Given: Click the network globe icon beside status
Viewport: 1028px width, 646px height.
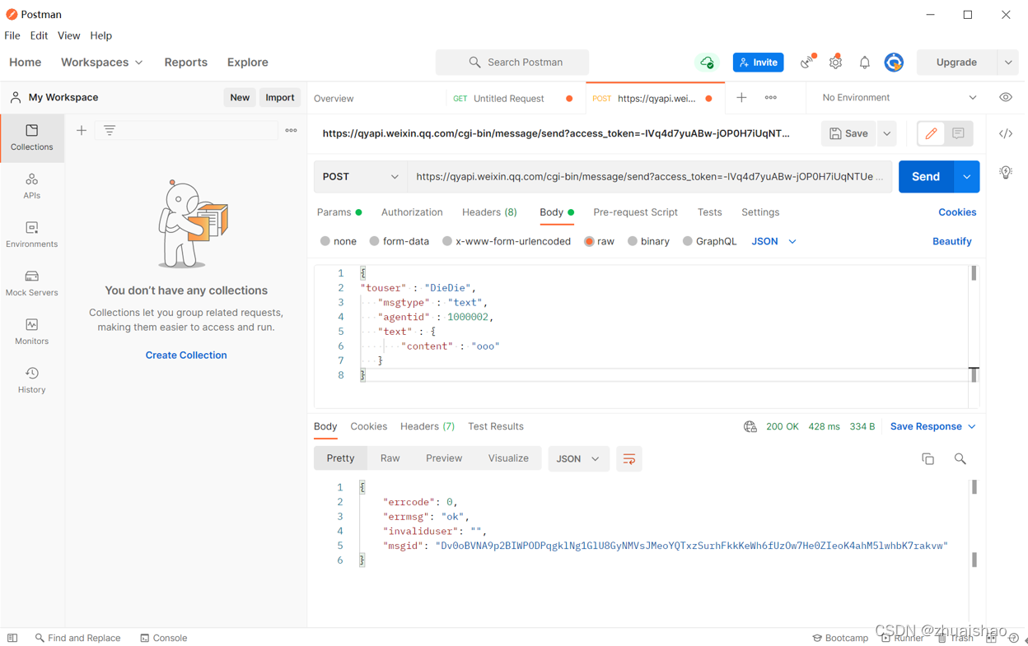Looking at the screenshot, I should [x=750, y=426].
